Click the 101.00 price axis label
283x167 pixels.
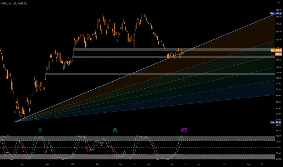[279, 78]
